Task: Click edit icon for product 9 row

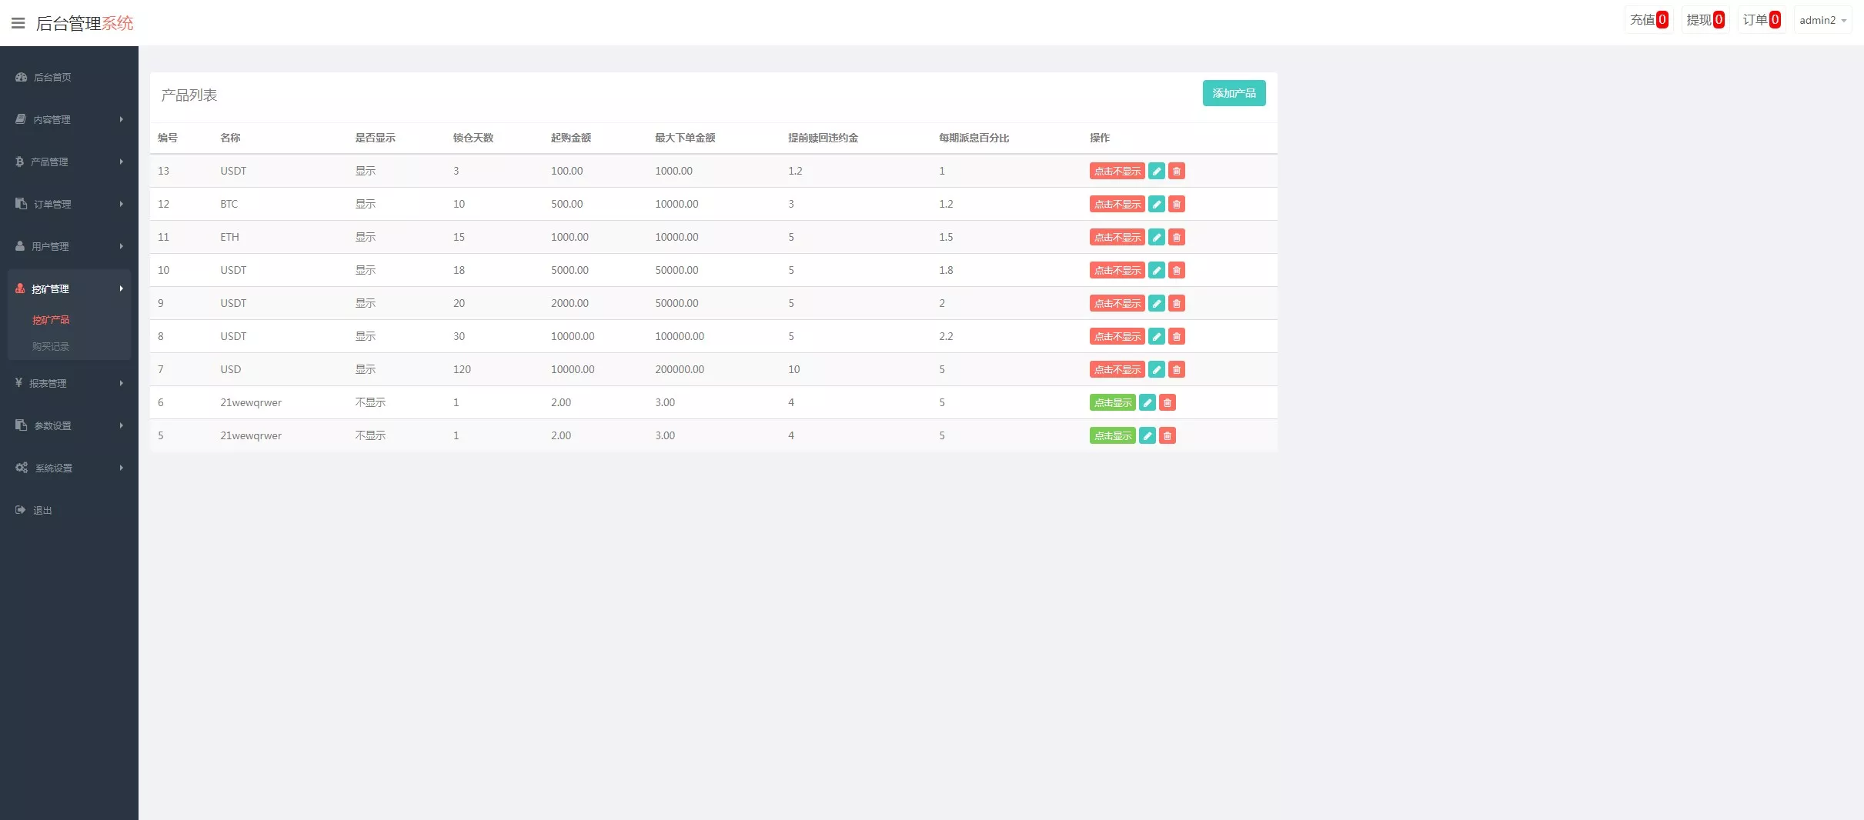Action: [x=1156, y=303]
